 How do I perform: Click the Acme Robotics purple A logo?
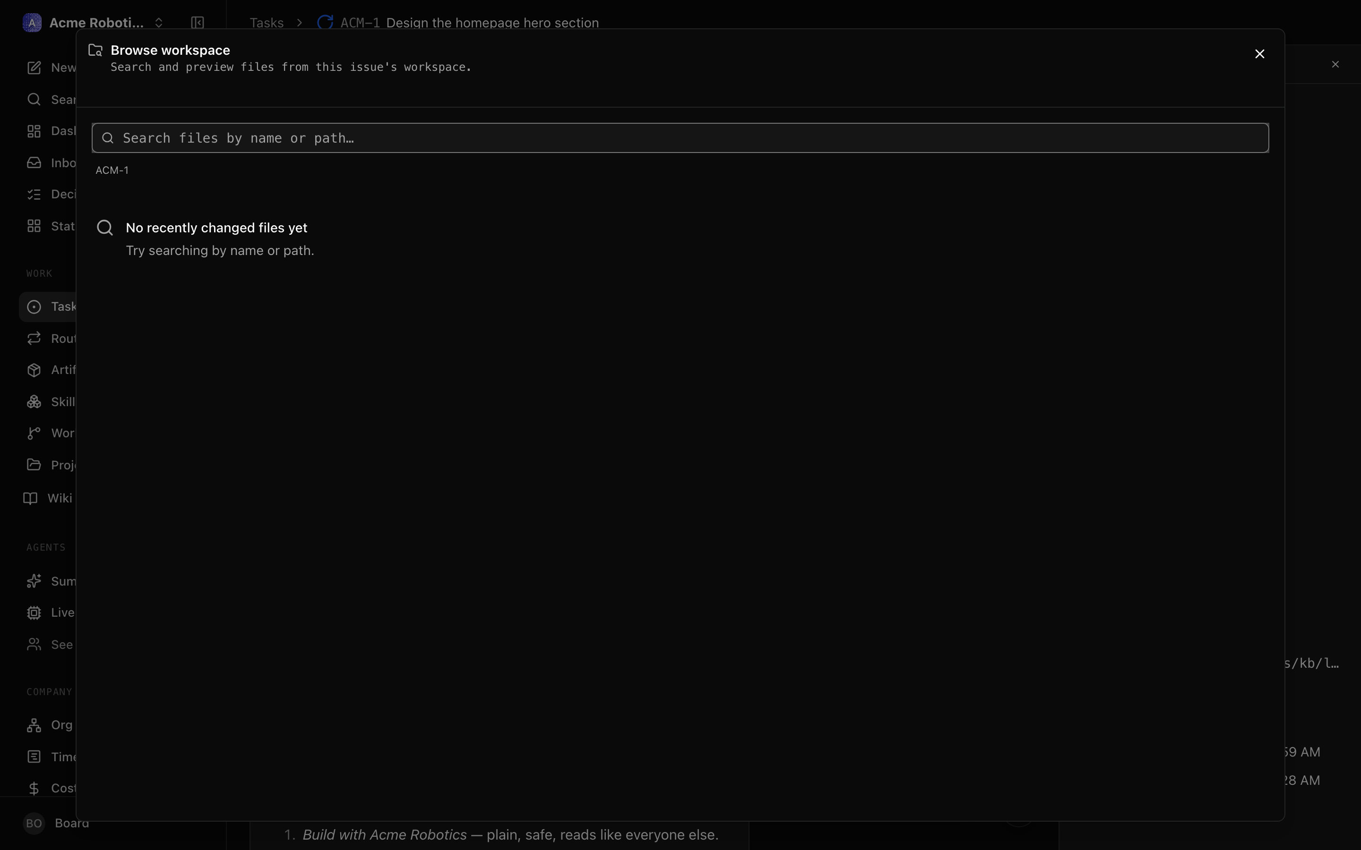(32, 23)
